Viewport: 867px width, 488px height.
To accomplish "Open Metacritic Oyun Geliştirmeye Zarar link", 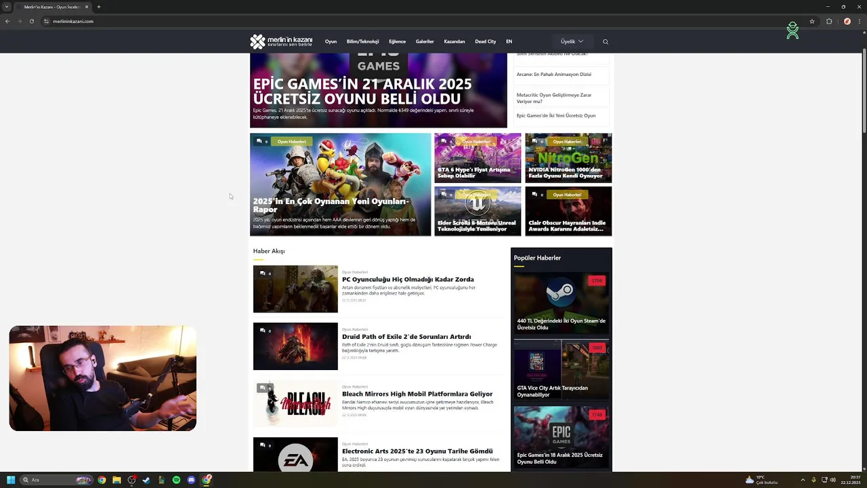I will (x=554, y=98).
